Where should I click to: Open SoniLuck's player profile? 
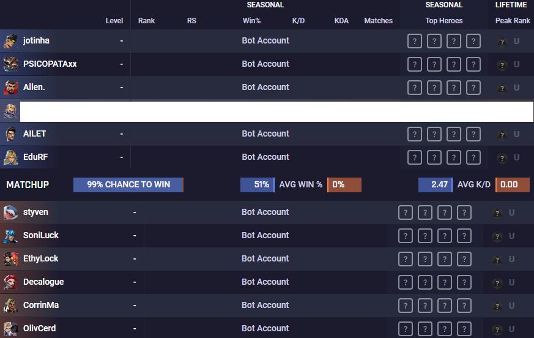coord(41,235)
